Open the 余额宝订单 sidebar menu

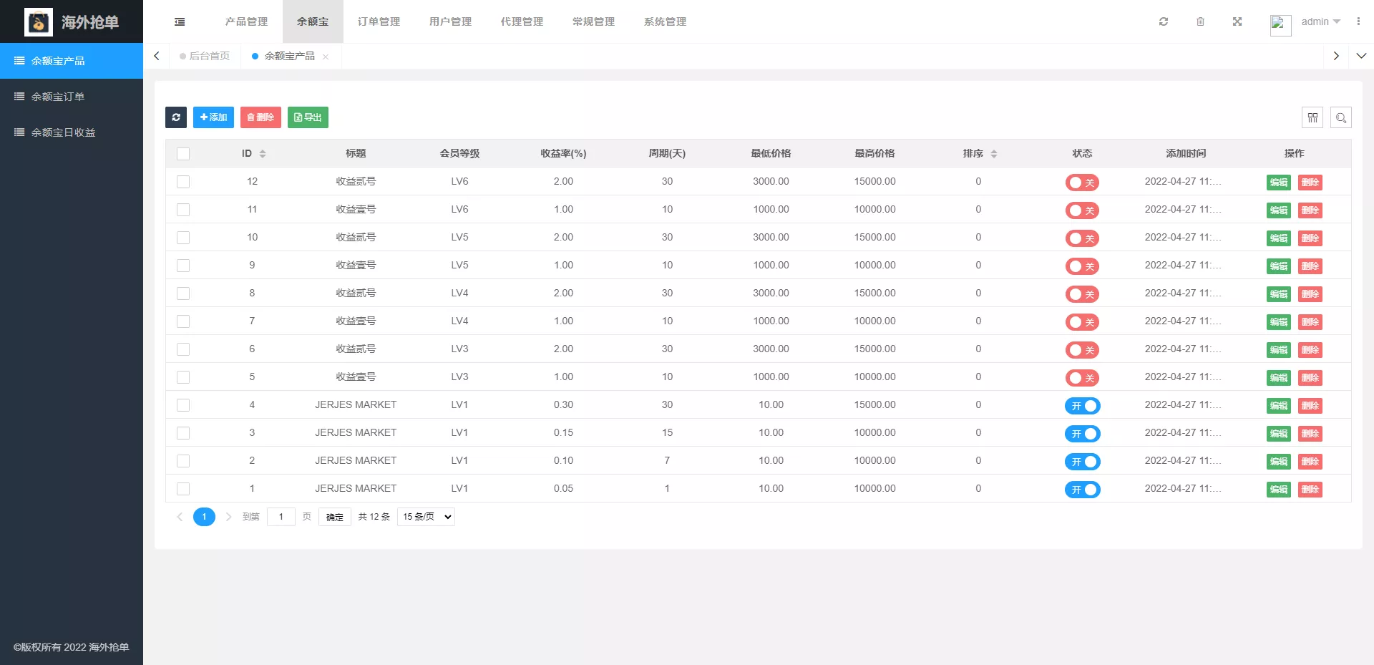coord(59,96)
